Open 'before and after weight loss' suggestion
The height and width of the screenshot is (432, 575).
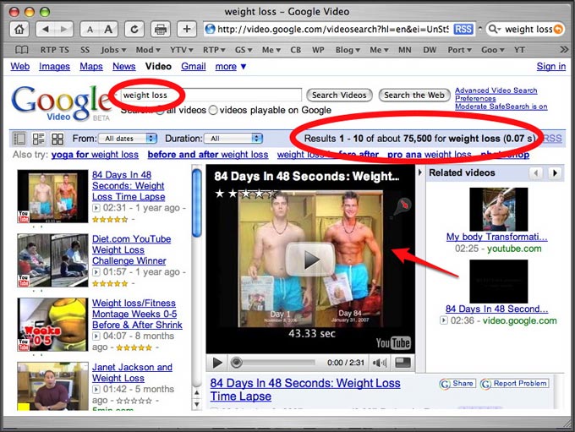coord(208,155)
